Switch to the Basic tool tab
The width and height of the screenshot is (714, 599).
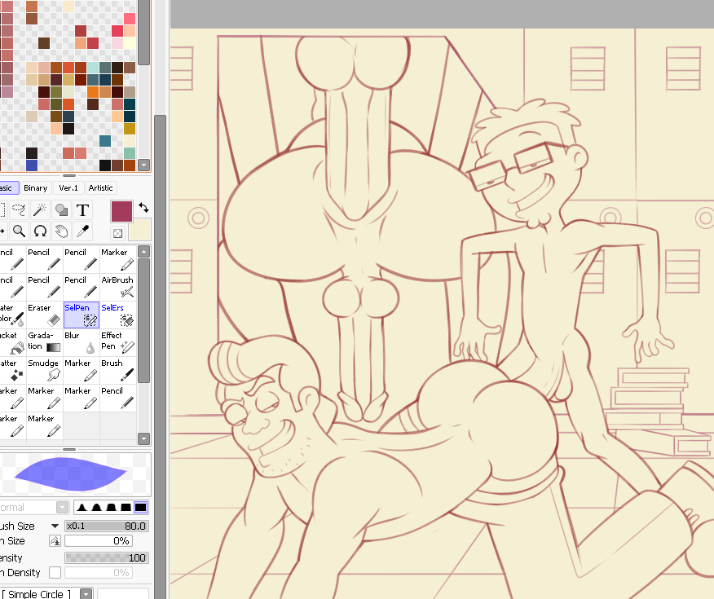(x=9, y=187)
